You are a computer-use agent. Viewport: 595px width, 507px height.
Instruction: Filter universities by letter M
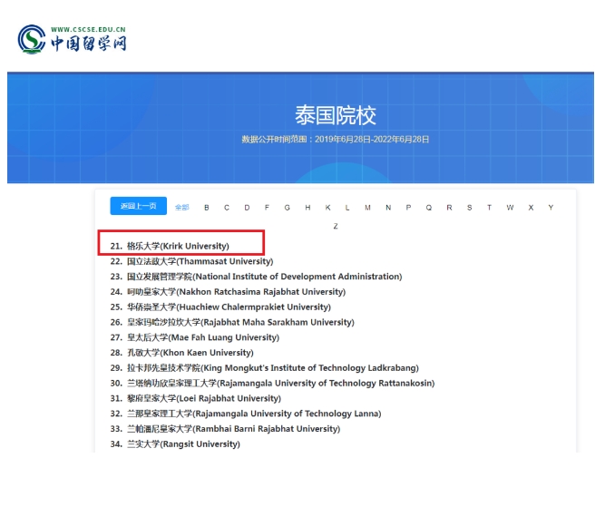367,208
